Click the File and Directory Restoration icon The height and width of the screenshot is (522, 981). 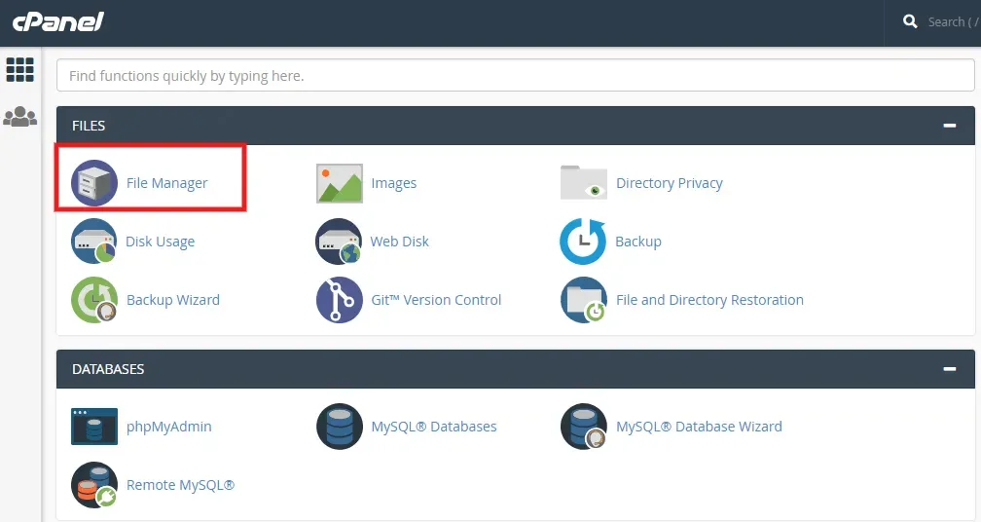[x=584, y=300]
